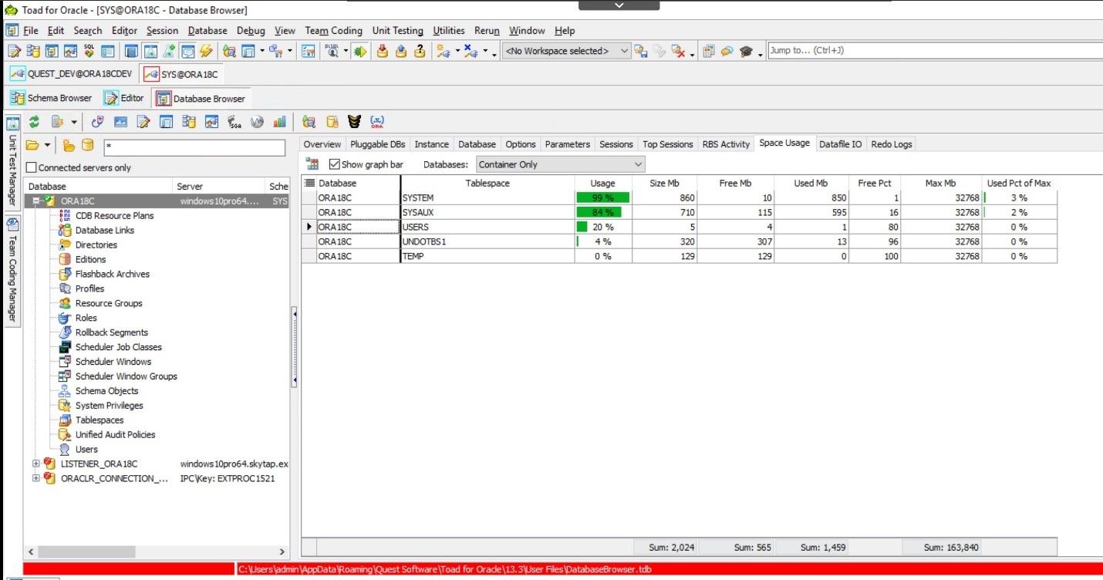The width and height of the screenshot is (1103, 580).
Task: Click the grid export icon left of Show graph bar
Action: click(312, 164)
